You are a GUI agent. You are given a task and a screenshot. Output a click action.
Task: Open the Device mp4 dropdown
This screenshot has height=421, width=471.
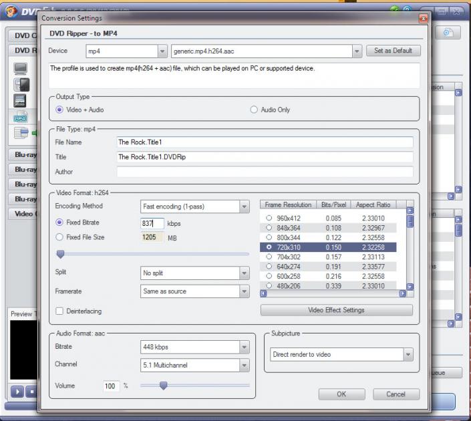click(162, 51)
